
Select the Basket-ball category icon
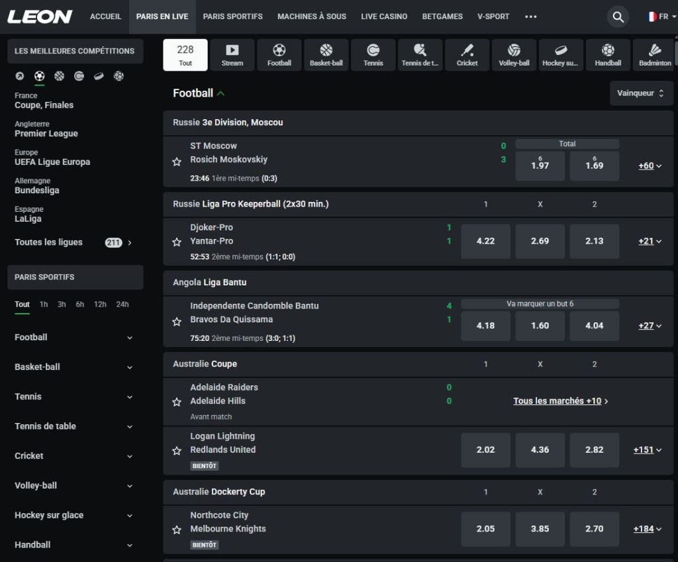click(x=326, y=55)
